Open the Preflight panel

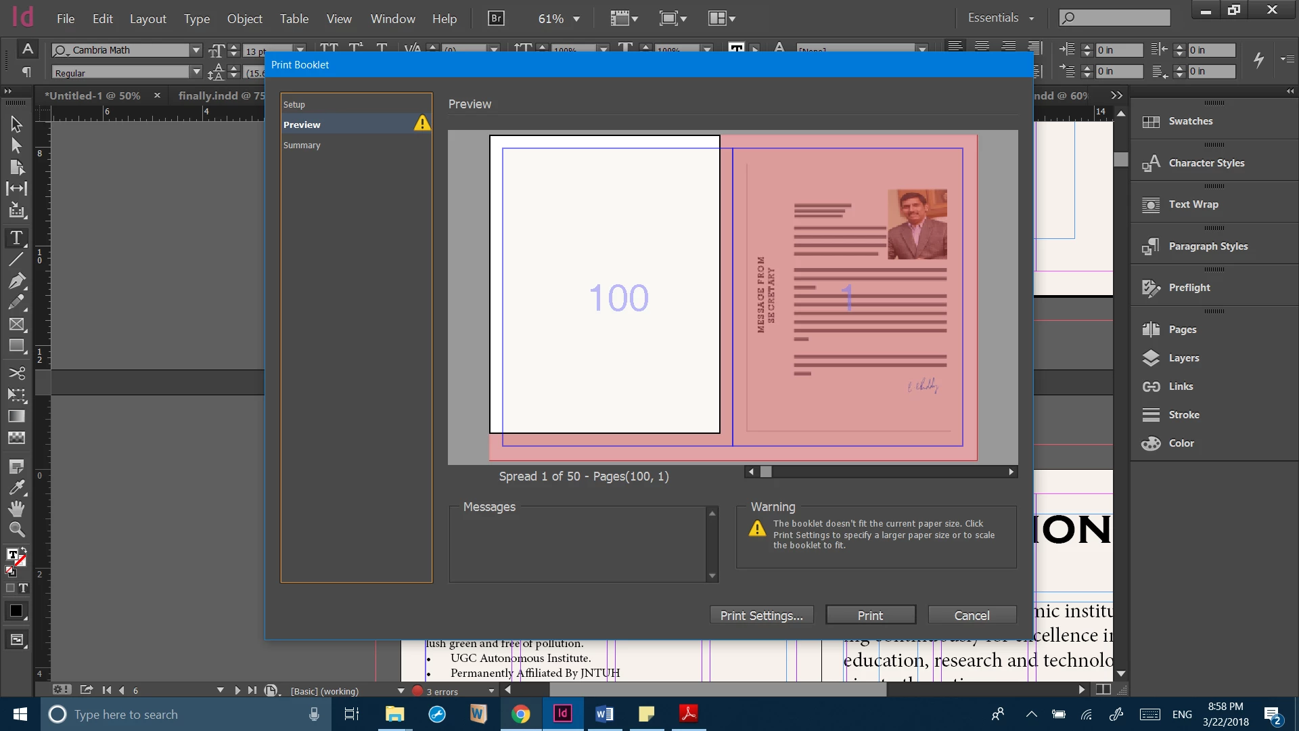[1189, 288]
